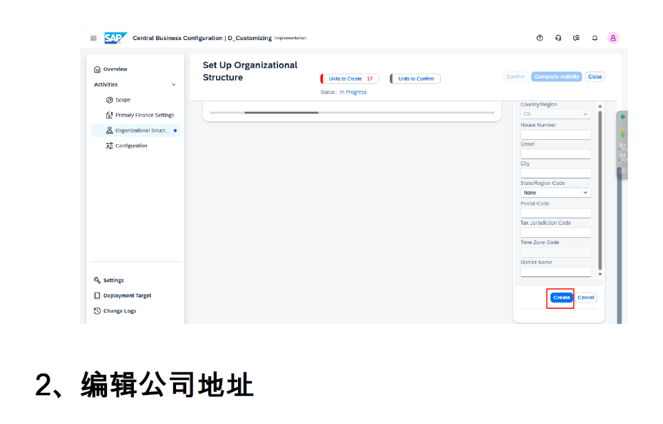Click the Postal Code input field
The height and width of the screenshot is (424, 663).
555,213
